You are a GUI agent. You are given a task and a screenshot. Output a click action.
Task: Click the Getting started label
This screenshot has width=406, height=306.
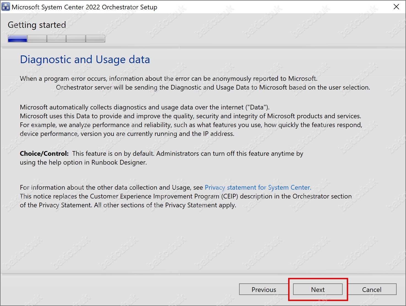(37, 25)
